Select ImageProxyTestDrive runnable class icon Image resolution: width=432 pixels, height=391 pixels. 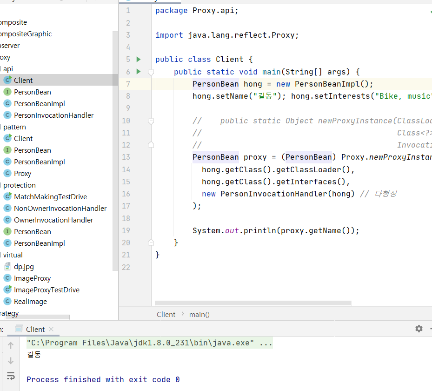(x=8, y=290)
